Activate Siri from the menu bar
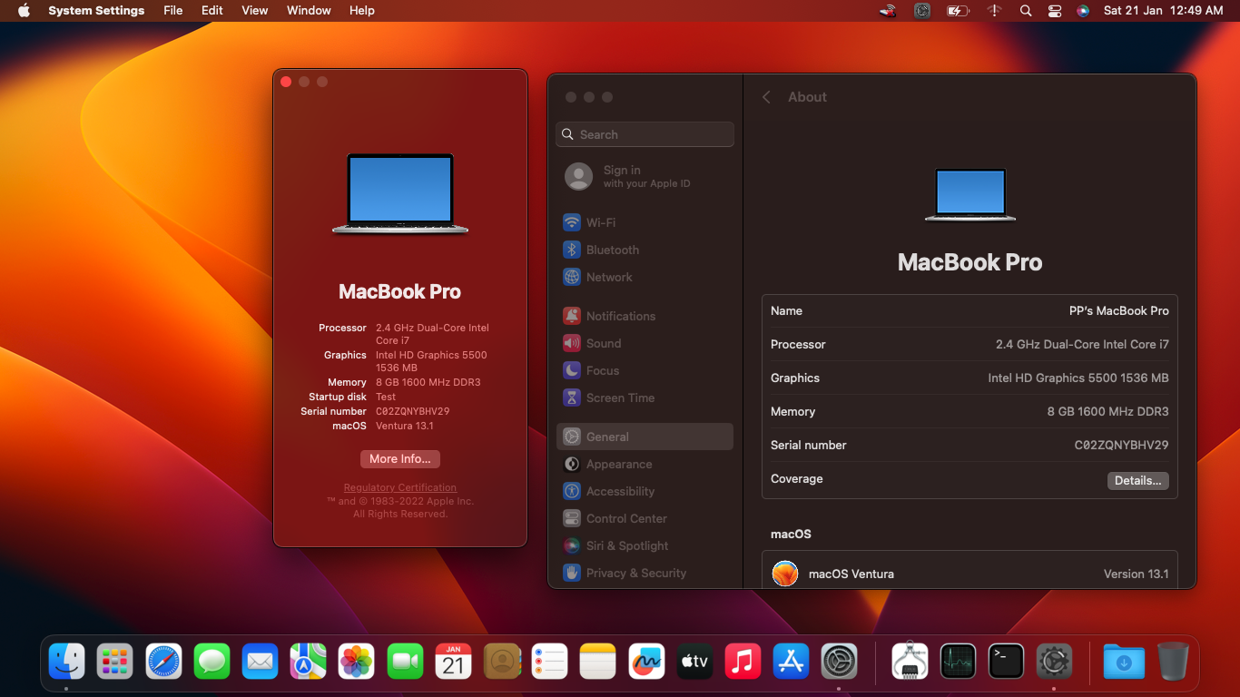The height and width of the screenshot is (697, 1240). click(x=1083, y=11)
